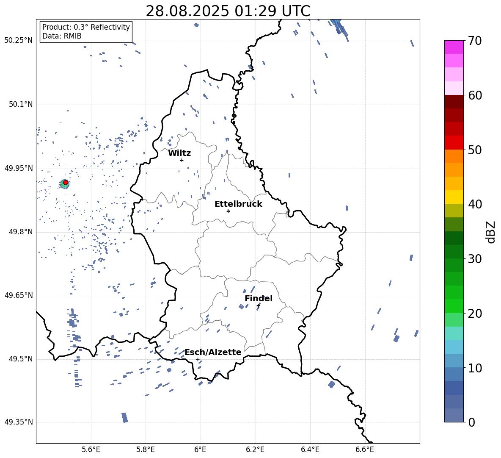
Task: Click the 6.2°E longitude label
Action: (255, 450)
